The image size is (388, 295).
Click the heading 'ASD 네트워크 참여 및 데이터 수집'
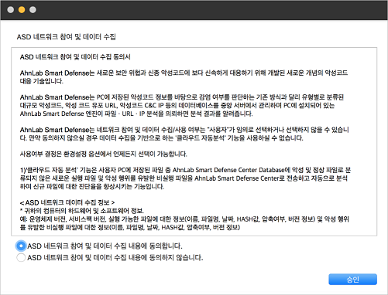pyautogui.click(x=67, y=37)
